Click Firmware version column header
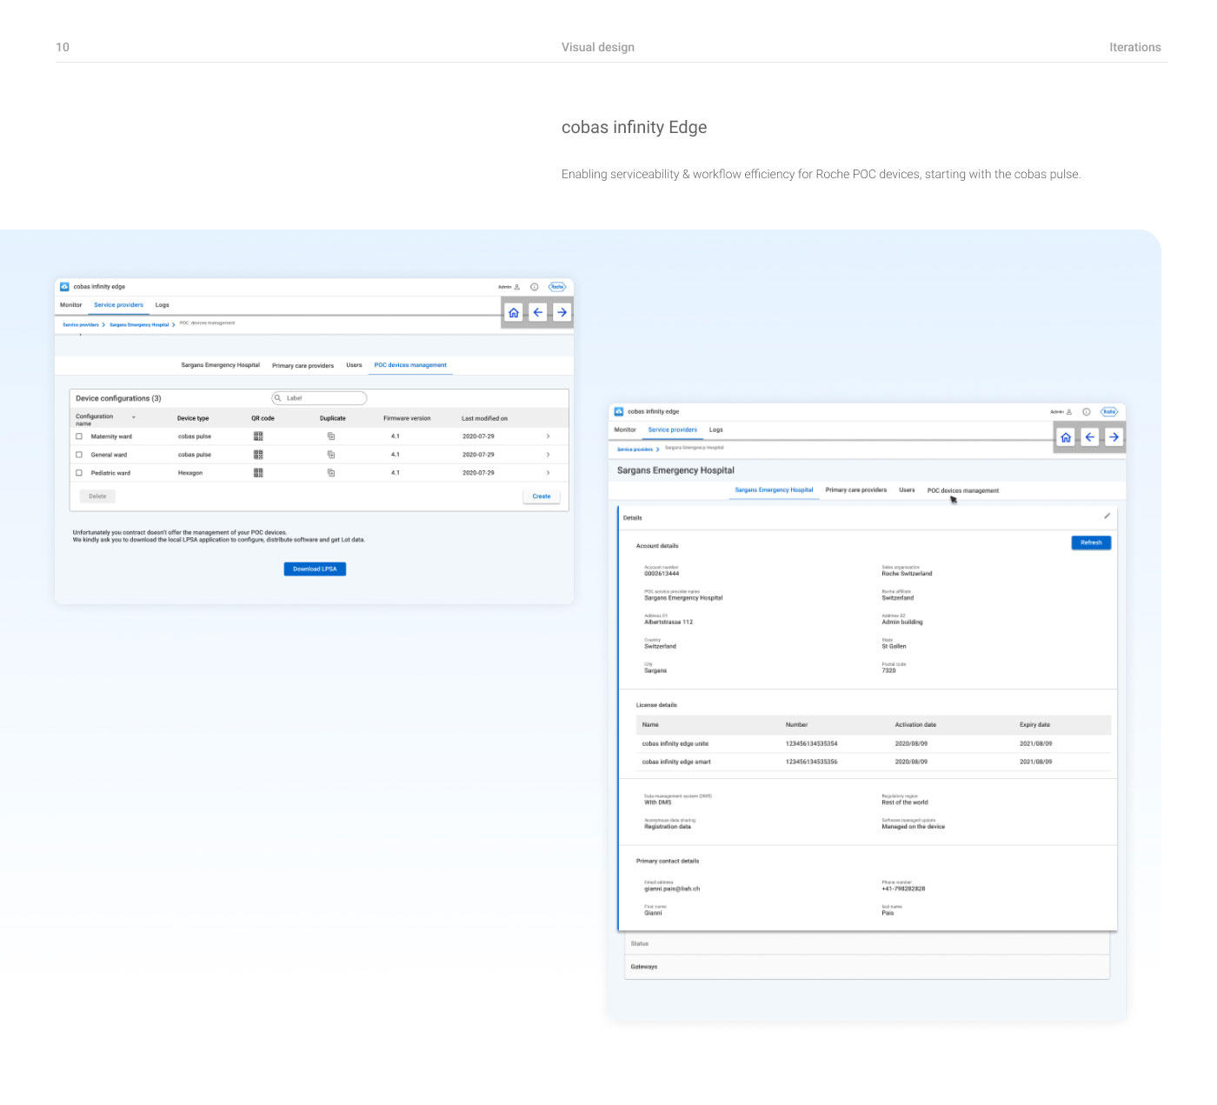1217x1105 pixels. tap(407, 418)
